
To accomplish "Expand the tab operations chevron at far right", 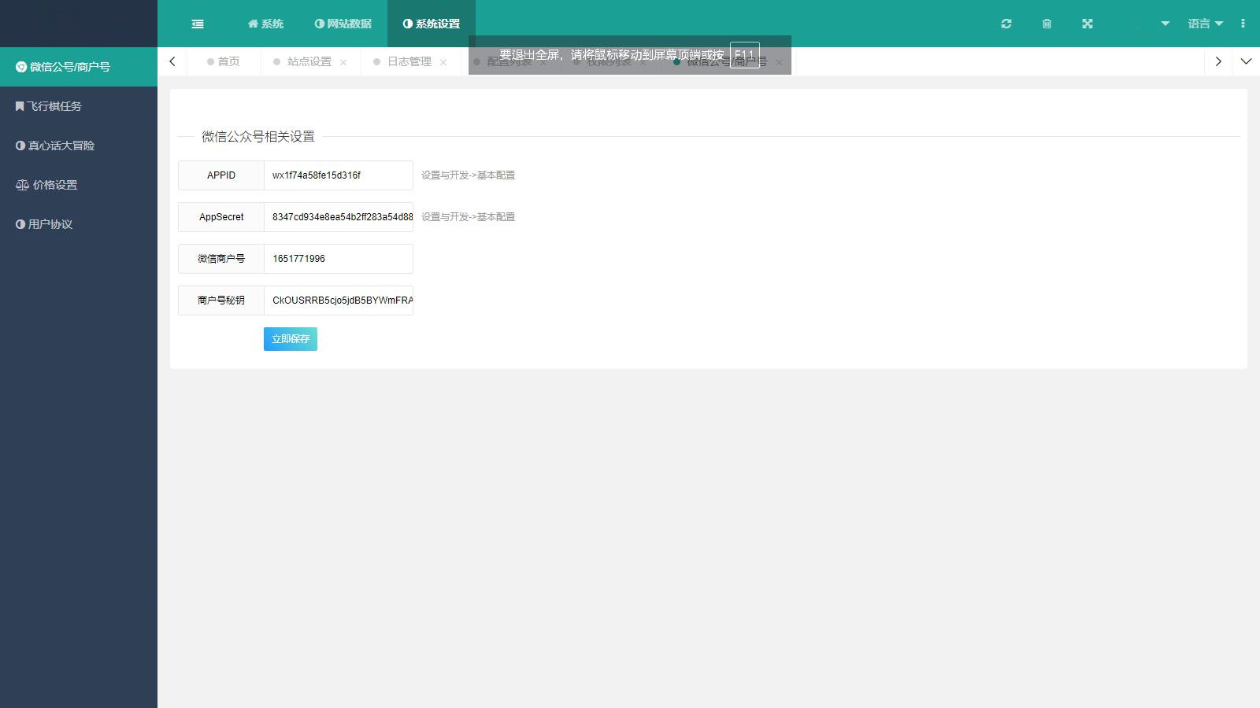I will click(x=1246, y=61).
